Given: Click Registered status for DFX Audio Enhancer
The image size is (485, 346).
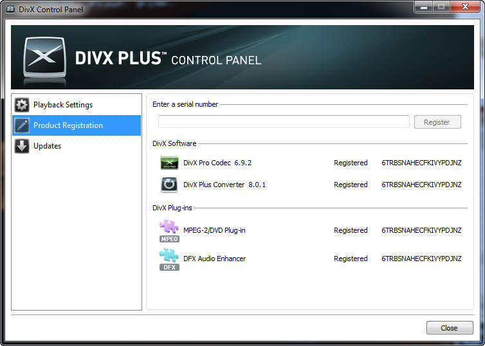Looking at the screenshot, I should coord(351,259).
